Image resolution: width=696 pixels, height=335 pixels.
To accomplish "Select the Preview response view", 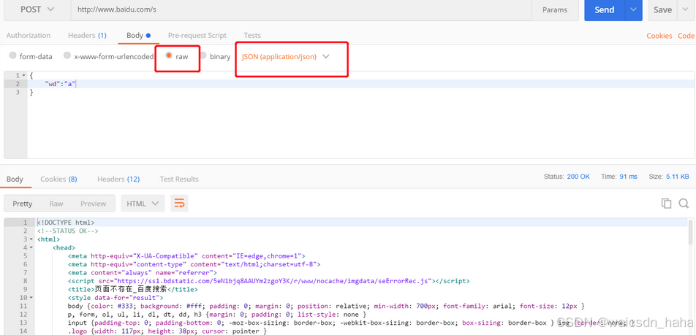I will point(94,204).
